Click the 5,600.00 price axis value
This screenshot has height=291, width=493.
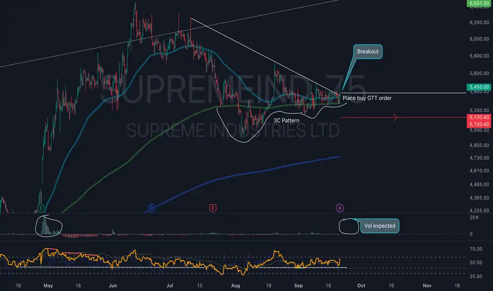(x=479, y=74)
